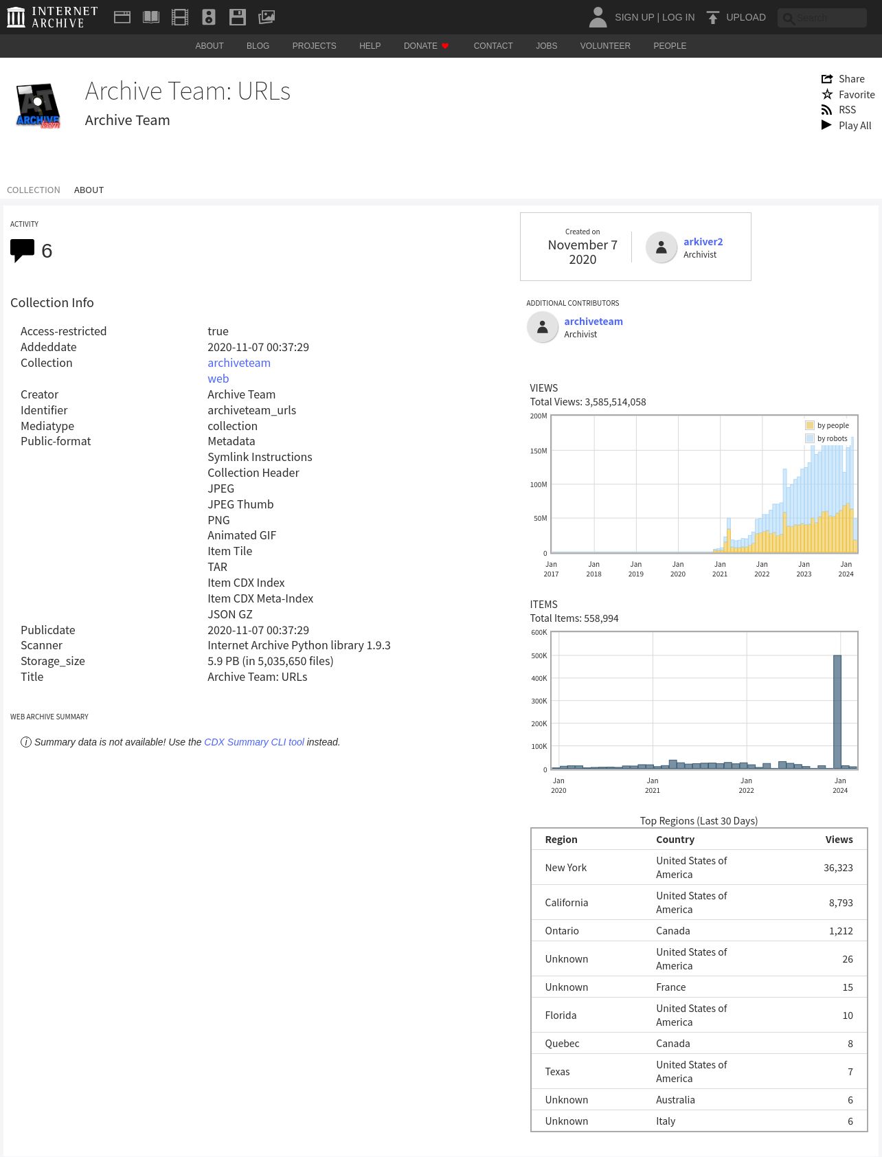Open the Audio speaker icon
Screen dimensions: 882x1157
tap(209, 17)
